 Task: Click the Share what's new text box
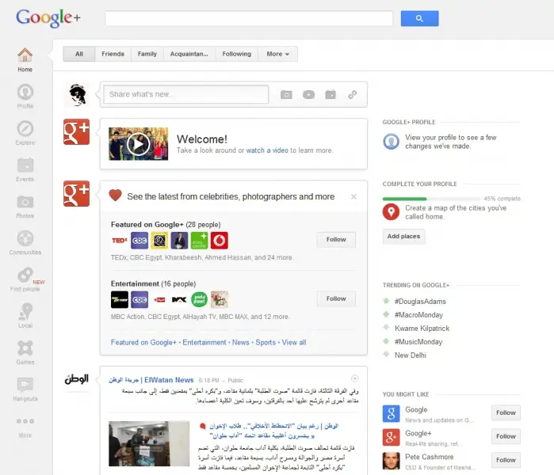pos(186,94)
